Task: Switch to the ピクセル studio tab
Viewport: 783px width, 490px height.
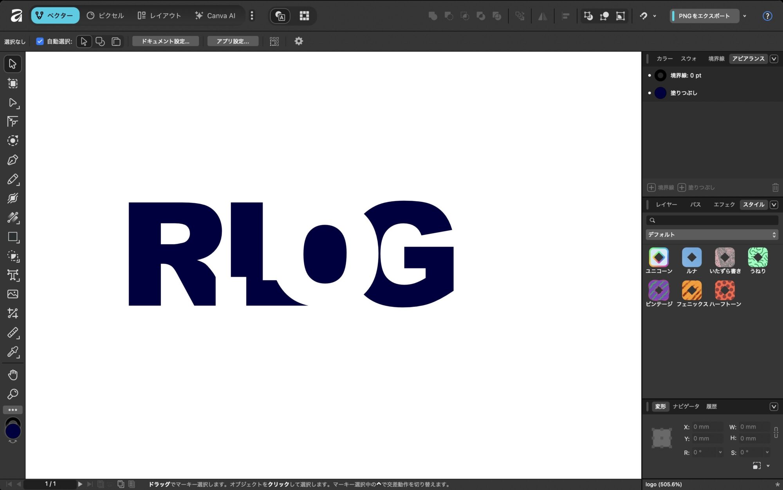Action: click(105, 16)
